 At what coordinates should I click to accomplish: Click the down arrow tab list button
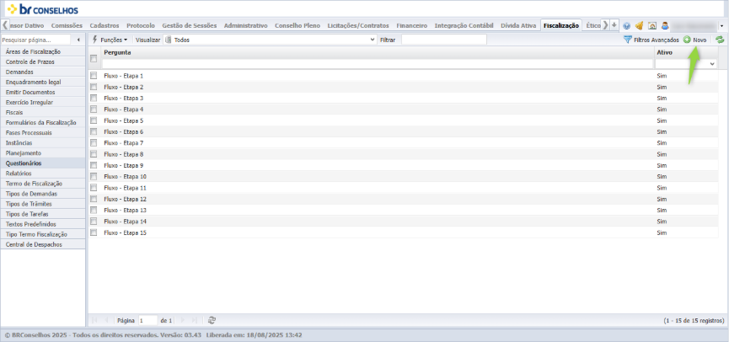[614, 25]
